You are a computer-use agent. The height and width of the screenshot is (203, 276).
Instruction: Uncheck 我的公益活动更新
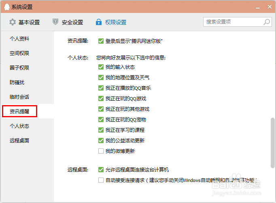pyautogui.click(x=101, y=141)
